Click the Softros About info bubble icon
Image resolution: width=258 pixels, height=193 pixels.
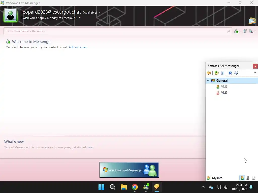pos(236,73)
